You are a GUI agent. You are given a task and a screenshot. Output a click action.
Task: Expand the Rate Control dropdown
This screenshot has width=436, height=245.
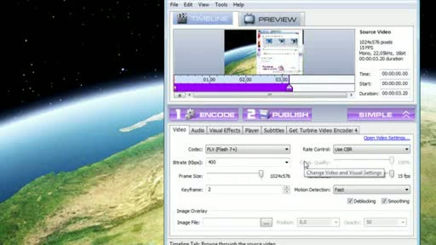pyautogui.click(x=406, y=149)
